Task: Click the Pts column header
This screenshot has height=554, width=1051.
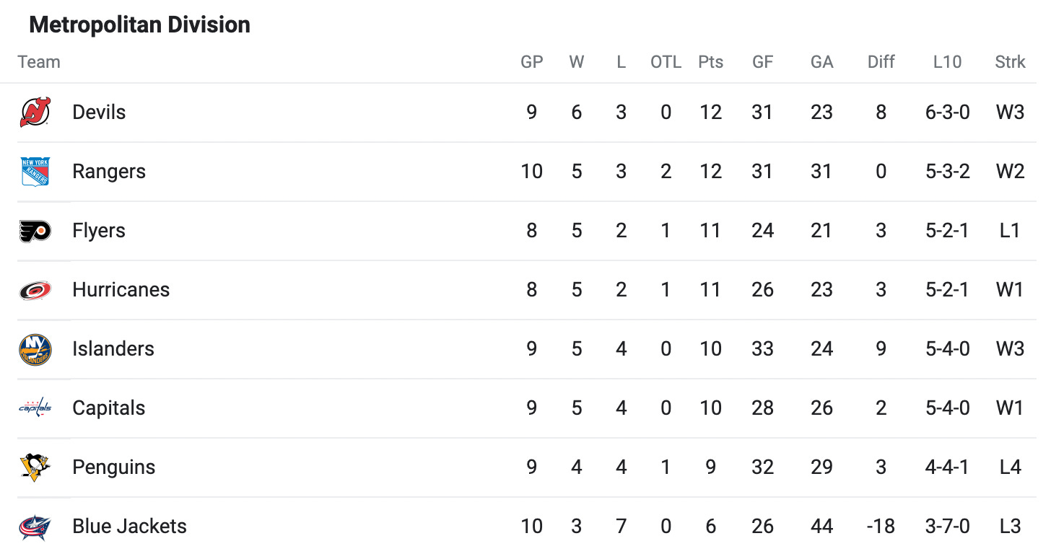Action: point(710,62)
